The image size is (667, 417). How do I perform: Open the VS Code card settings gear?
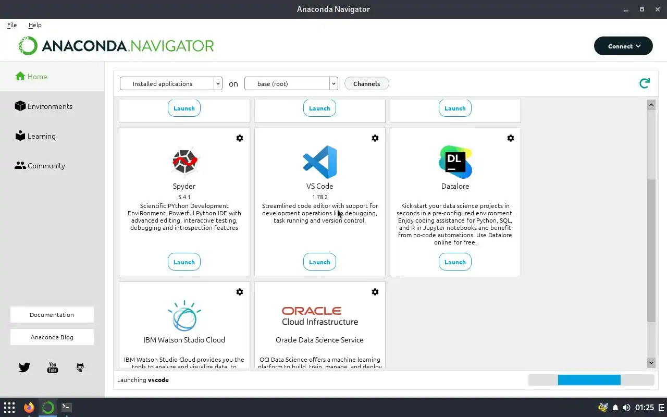click(375, 138)
